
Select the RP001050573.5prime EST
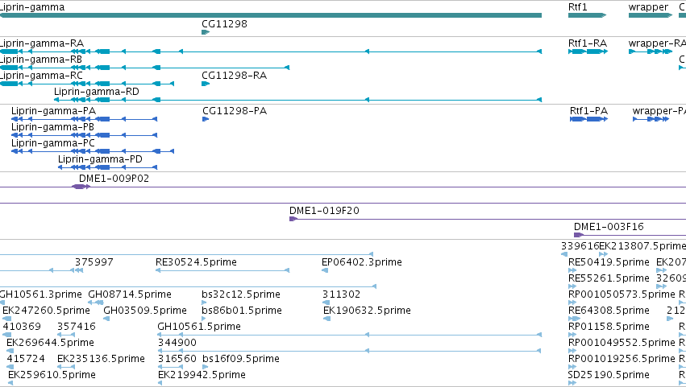(x=572, y=303)
